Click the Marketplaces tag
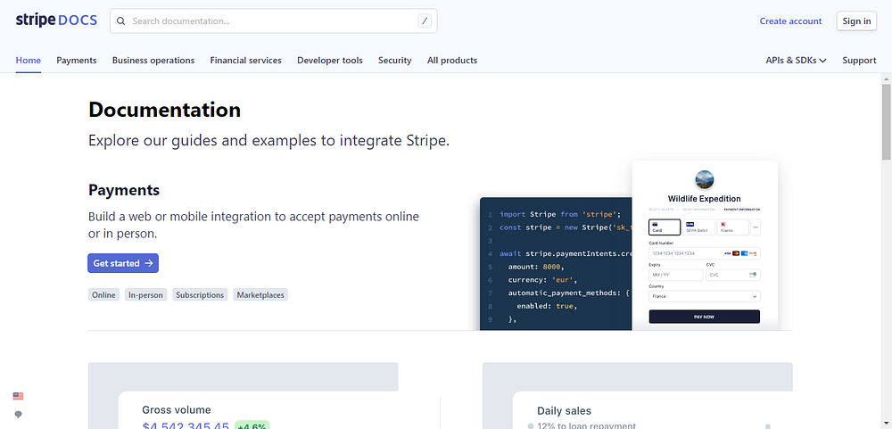The width and height of the screenshot is (892, 429). 260,294
